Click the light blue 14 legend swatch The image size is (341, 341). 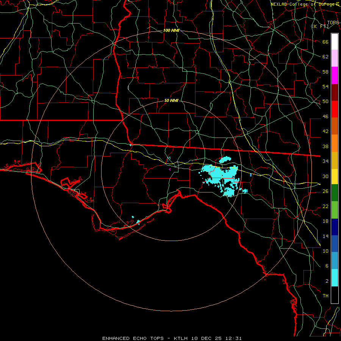(335, 261)
